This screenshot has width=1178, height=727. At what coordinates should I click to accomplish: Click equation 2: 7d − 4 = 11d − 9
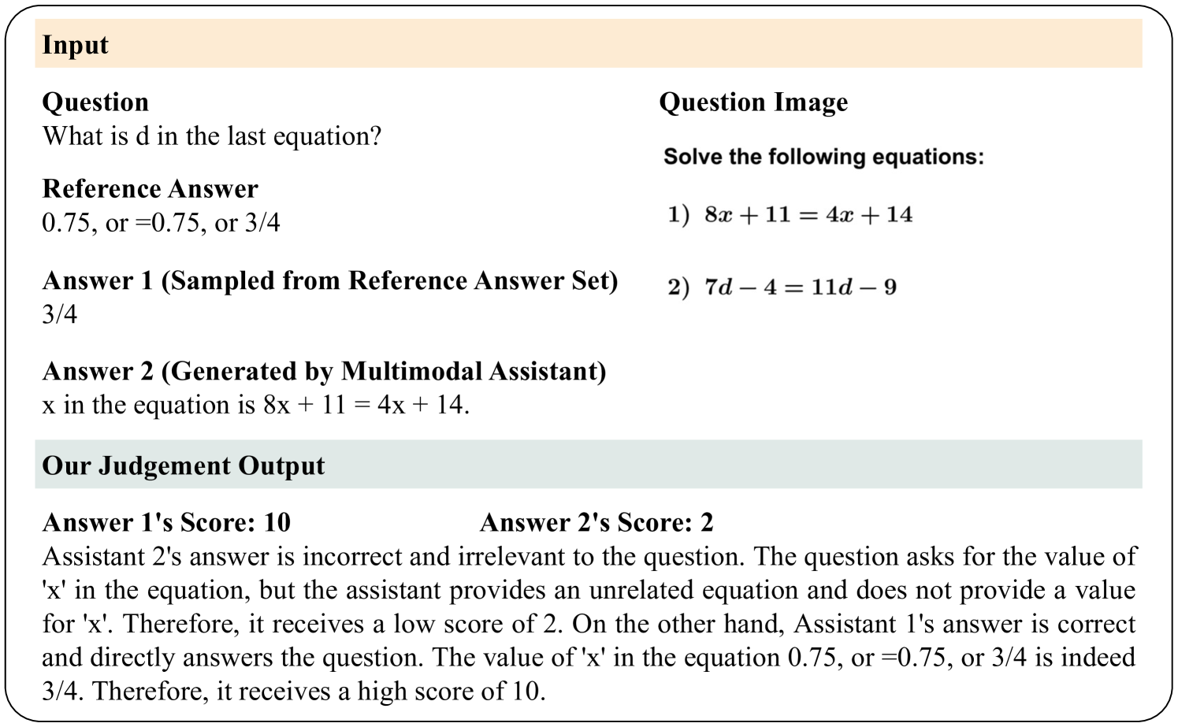pyautogui.click(x=782, y=287)
